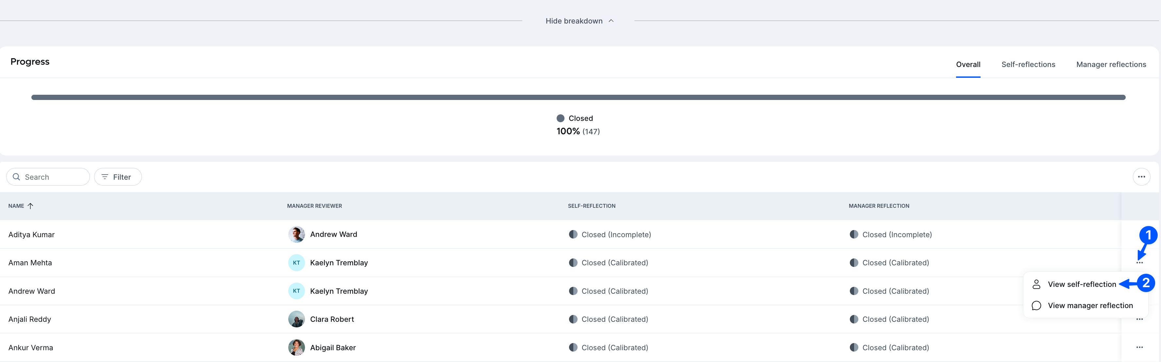Click manager reviewer Abigail Baker

point(333,348)
